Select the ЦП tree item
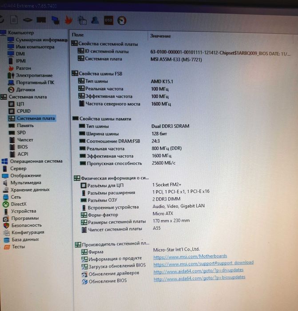This screenshot has width=298, height=311. [20, 104]
